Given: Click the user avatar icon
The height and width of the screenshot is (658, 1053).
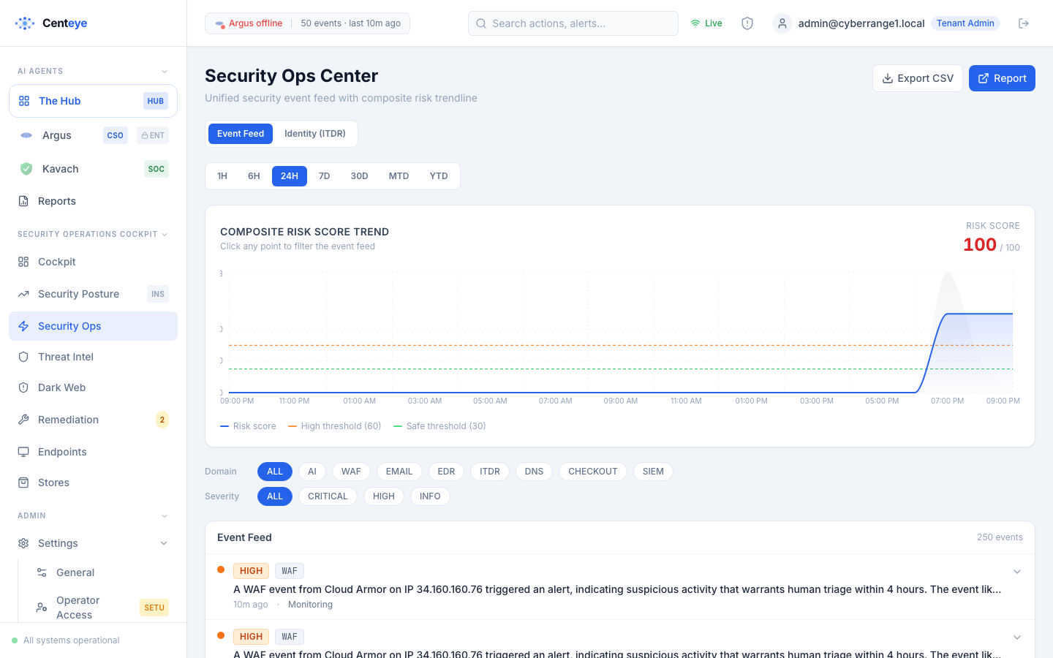Looking at the screenshot, I should (782, 23).
